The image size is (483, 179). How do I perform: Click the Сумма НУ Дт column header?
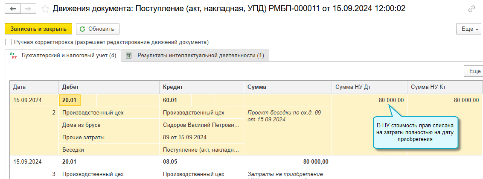(353, 87)
